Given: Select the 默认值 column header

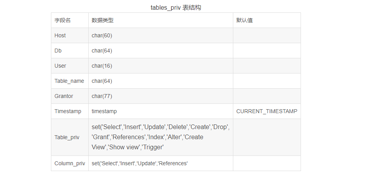Looking at the screenshot, I should tap(245, 20).
